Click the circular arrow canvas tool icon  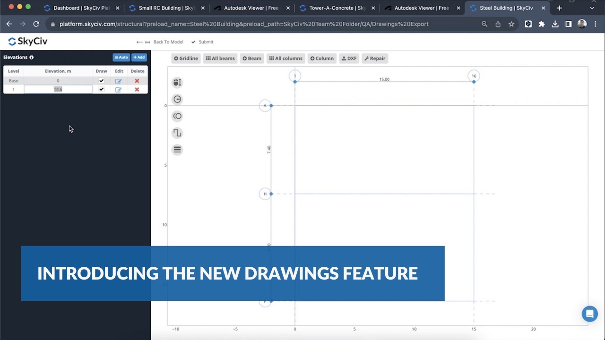tap(177, 99)
